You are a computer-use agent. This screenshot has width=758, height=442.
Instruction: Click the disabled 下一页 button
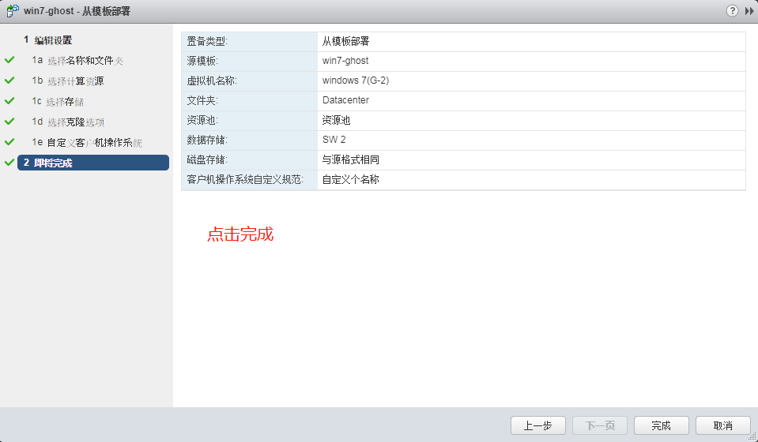pyautogui.click(x=600, y=425)
